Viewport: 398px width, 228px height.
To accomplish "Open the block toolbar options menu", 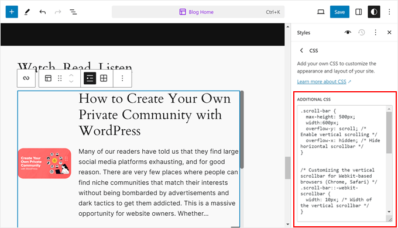I will pos(122,78).
